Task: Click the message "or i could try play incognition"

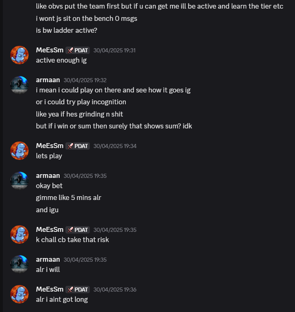Action: coord(81,102)
